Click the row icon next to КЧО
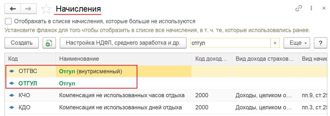Screen dimensions: 330x116 tap(12, 95)
